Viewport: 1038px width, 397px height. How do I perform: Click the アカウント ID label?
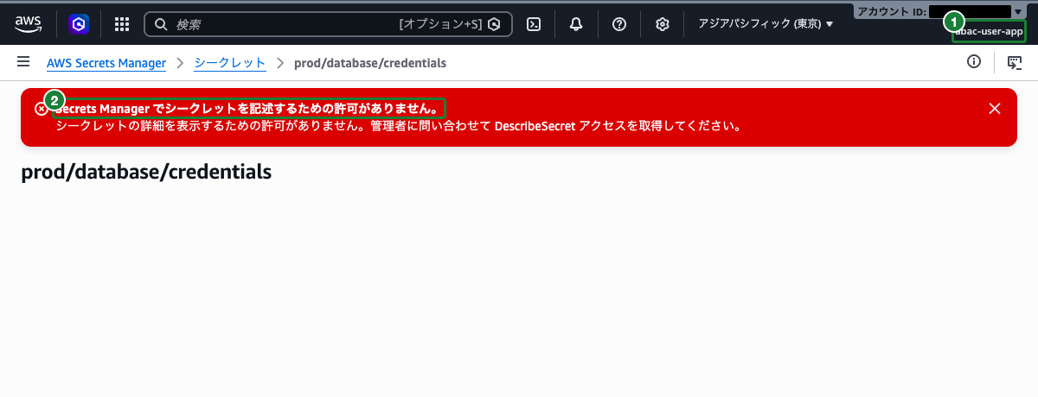pos(892,11)
